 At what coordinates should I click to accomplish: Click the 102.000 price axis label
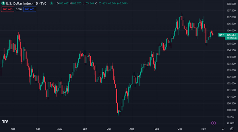pos(231,84)
